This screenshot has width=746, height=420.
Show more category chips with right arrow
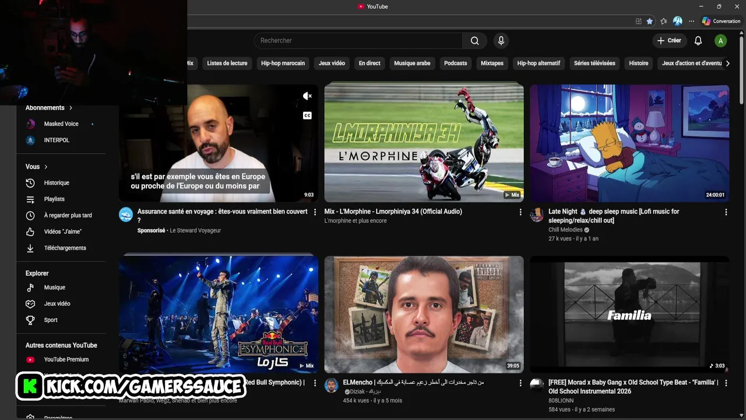pyautogui.click(x=727, y=63)
